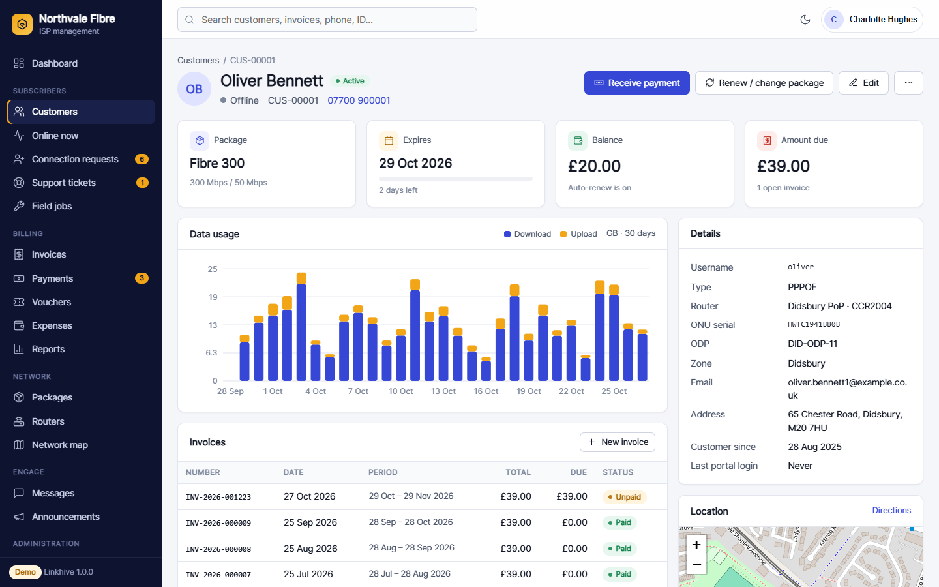939x587 pixels.
Task: Zoom in on the location map
Action: 696,545
